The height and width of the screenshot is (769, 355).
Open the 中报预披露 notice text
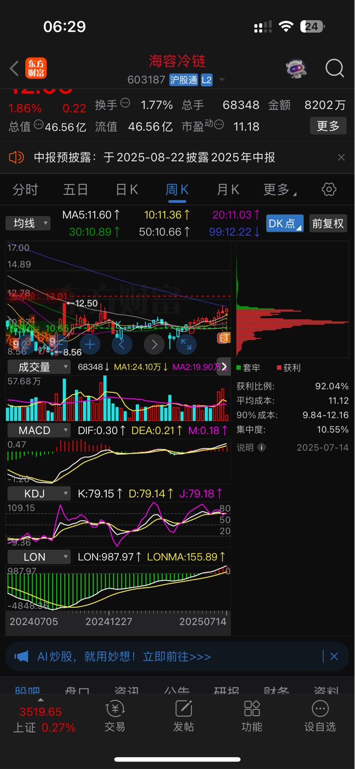154,157
